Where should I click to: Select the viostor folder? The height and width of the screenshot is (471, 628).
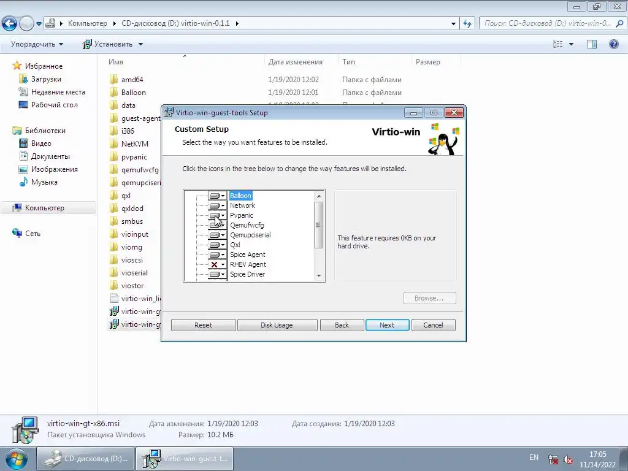click(132, 286)
